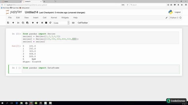Open the Store icon on the taskbar
Viewport: 188px width, 105px height.
[x=26, y=103]
